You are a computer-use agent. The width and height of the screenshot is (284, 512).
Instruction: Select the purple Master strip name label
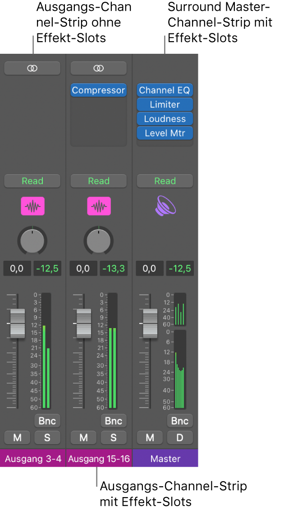point(165,458)
